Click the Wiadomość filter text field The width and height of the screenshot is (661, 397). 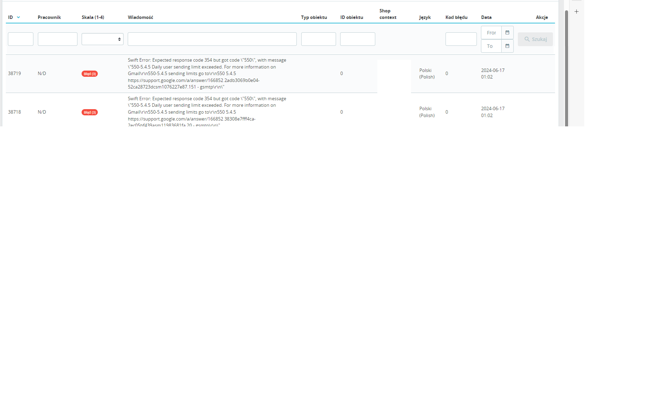[212, 39]
